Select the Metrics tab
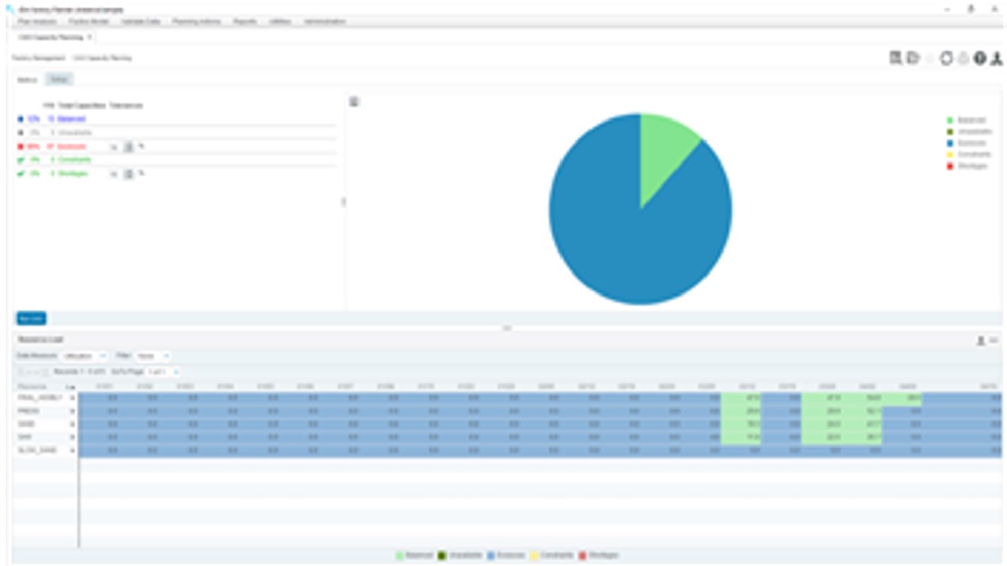Image resolution: width=1007 pixels, height=566 pixels. [x=28, y=79]
